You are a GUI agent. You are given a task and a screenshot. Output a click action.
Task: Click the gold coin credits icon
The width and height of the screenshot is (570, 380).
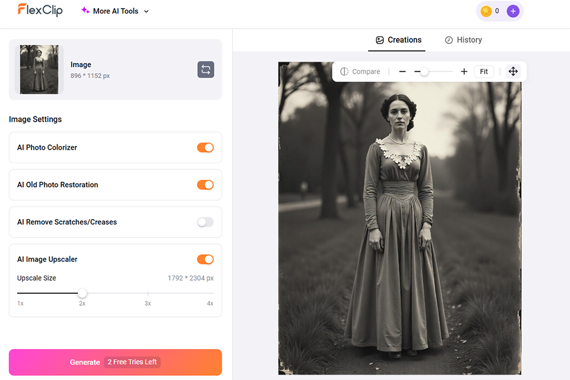coord(486,11)
